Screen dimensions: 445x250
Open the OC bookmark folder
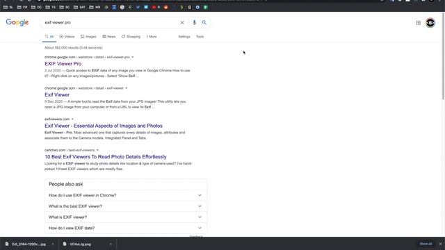point(36,7)
